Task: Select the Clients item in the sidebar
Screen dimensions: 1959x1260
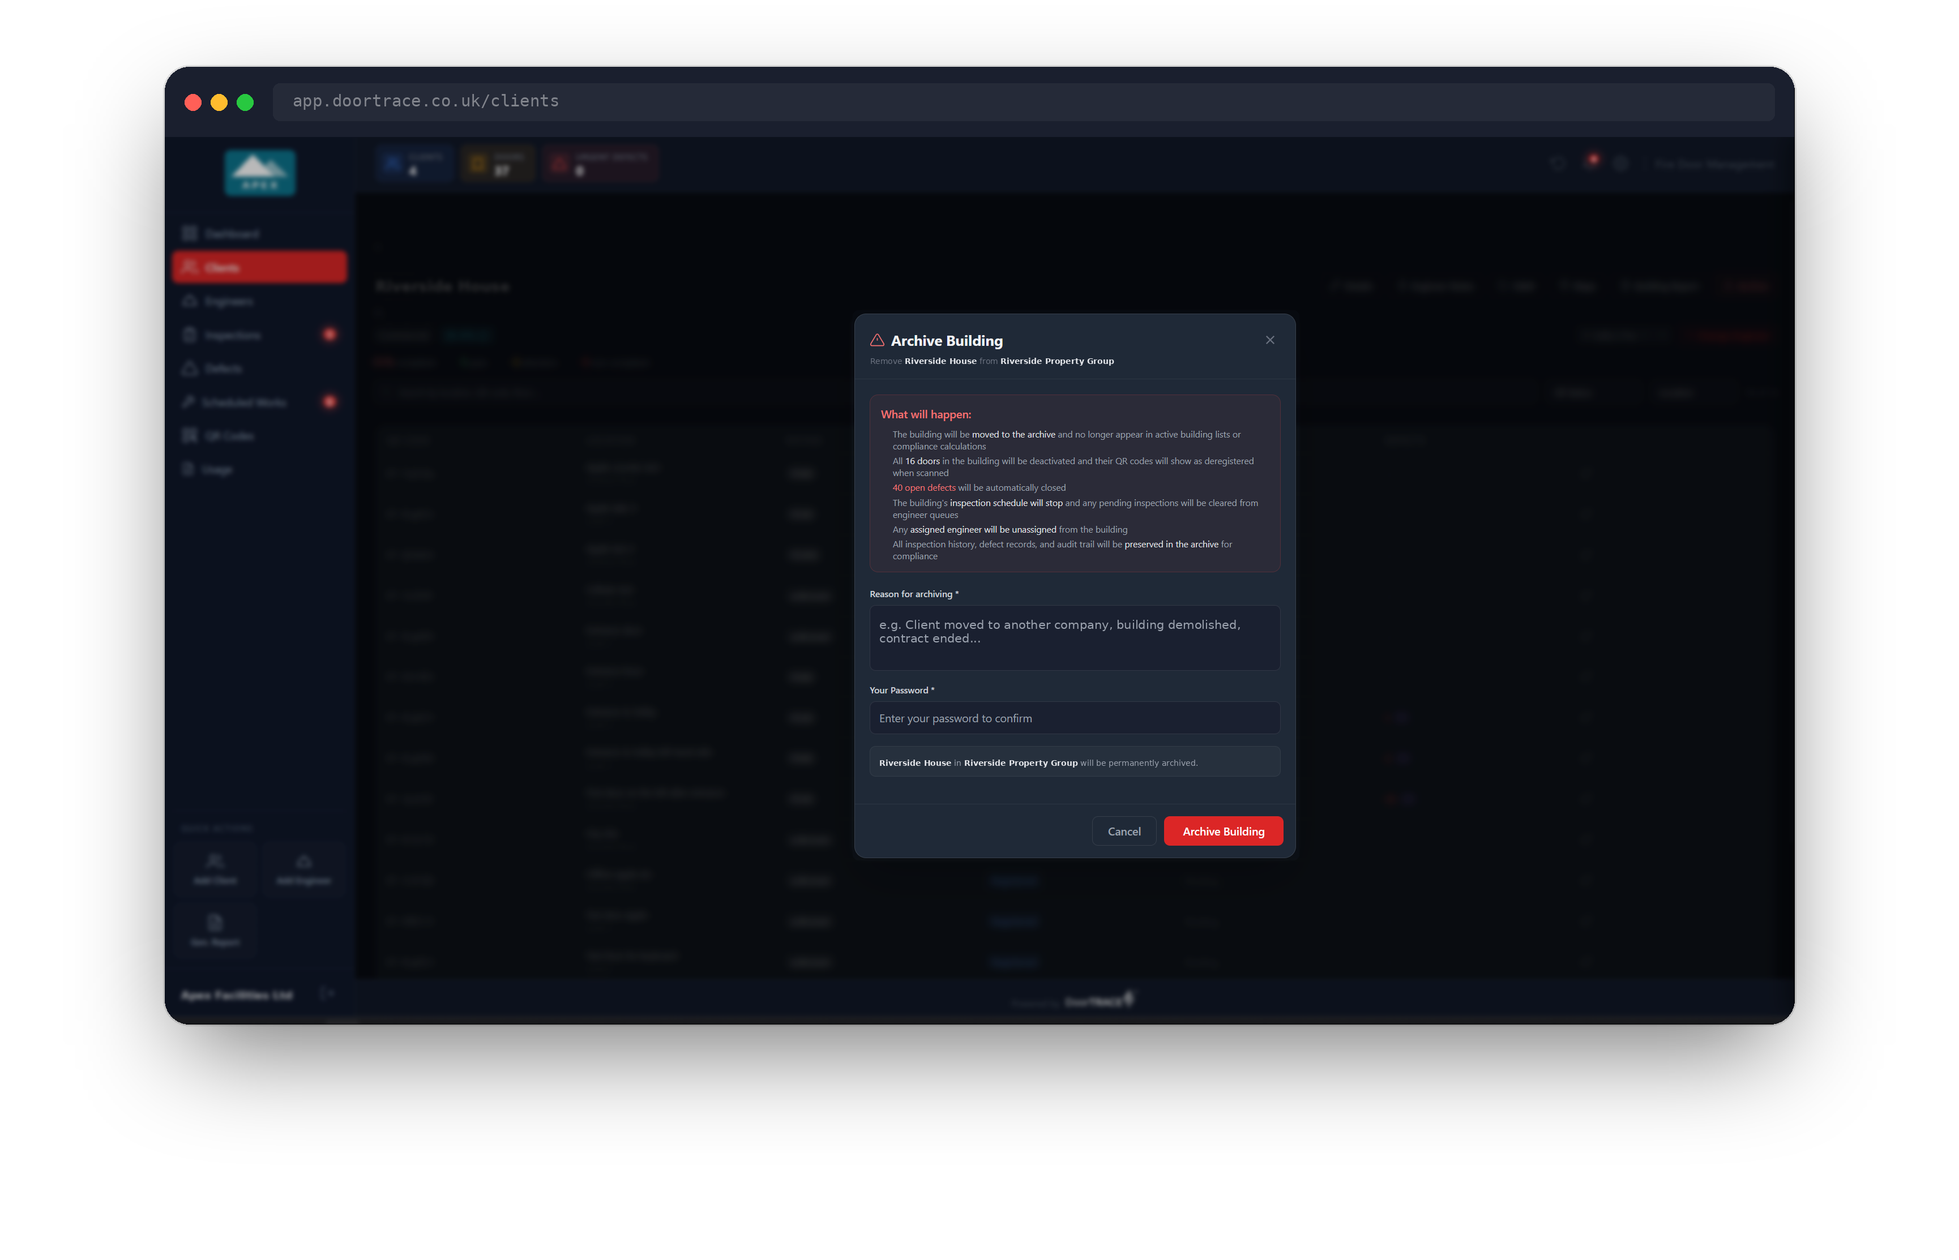Action: coord(259,268)
